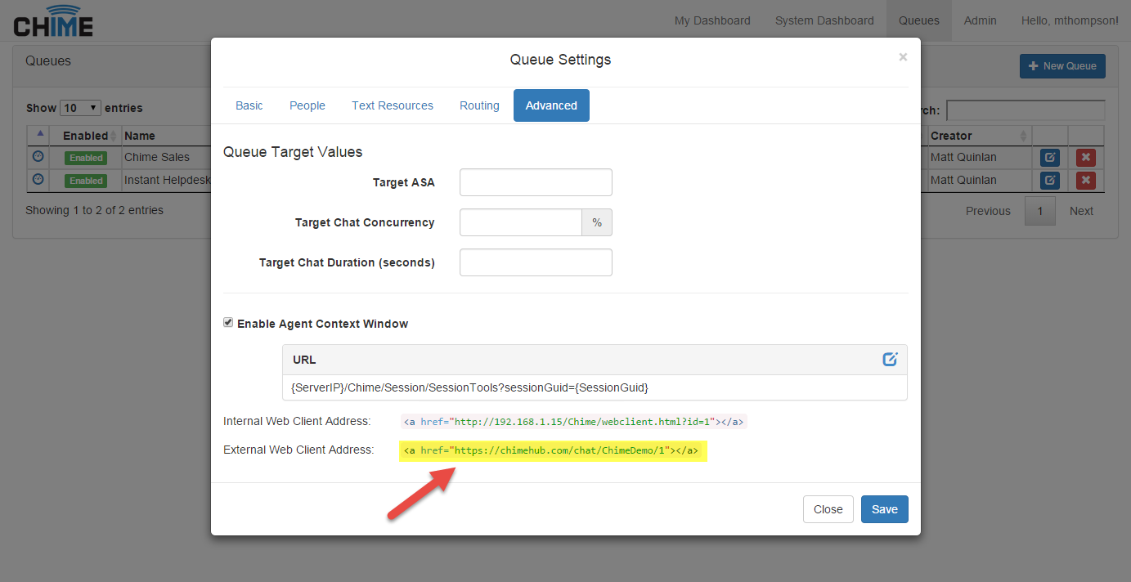Switch to the People tab

click(307, 105)
